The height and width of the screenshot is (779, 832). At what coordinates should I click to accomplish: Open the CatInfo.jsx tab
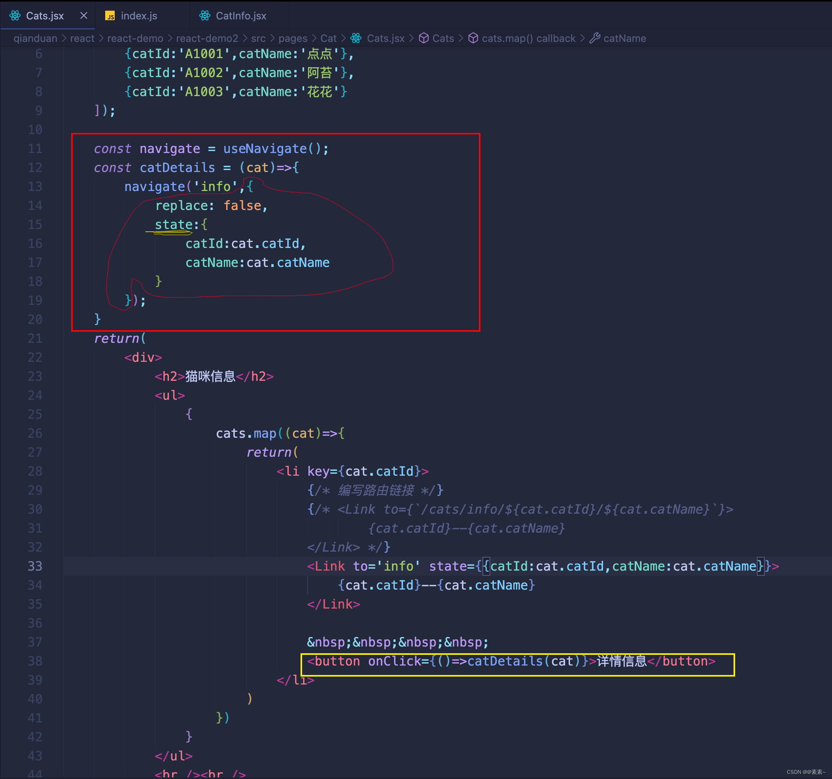[241, 16]
